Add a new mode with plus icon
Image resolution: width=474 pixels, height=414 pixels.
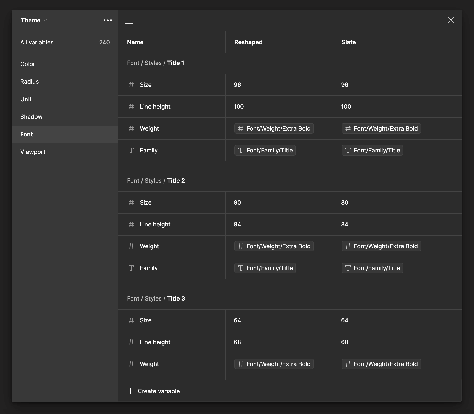tap(451, 42)
